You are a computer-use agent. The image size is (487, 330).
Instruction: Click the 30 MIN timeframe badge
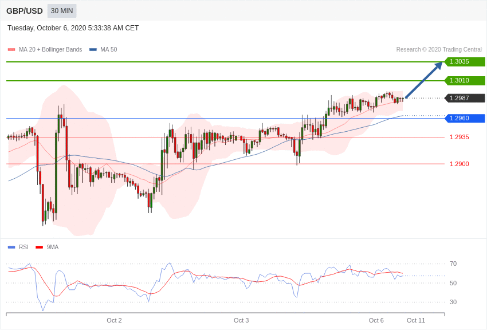click(62, 11)
